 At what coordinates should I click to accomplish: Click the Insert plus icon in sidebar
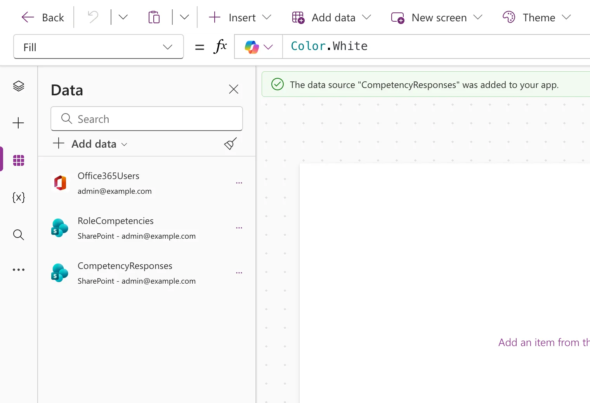pyautogui.click(x=19, y=123)
